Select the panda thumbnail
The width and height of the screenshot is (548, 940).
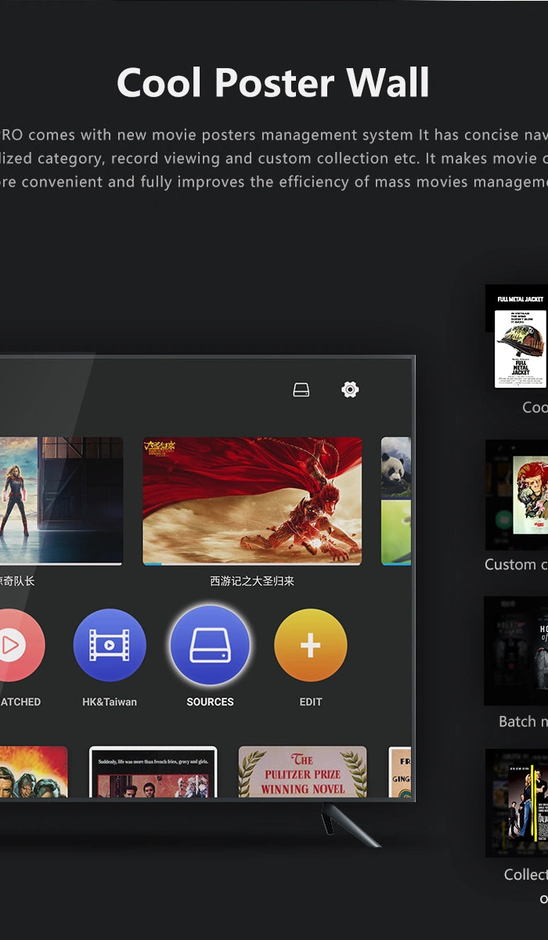(396, 467)
